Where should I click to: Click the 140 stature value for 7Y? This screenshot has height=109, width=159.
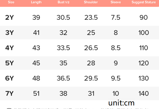144,94
